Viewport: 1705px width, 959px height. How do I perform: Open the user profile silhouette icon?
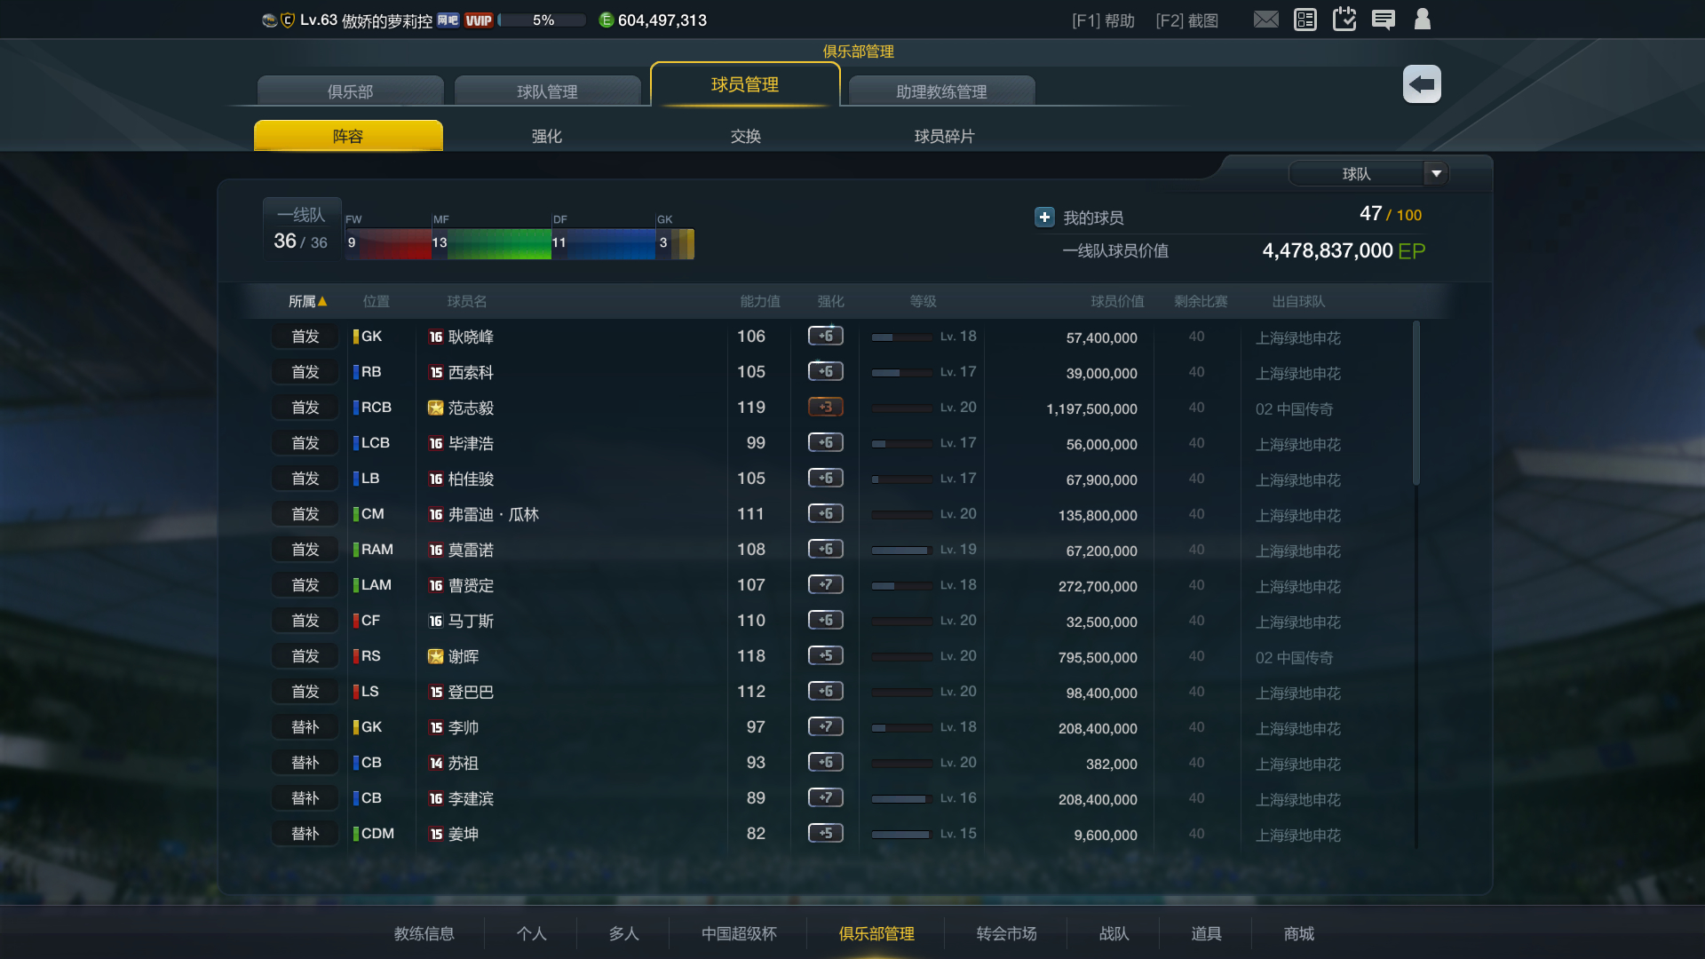tap(1422, 20)
